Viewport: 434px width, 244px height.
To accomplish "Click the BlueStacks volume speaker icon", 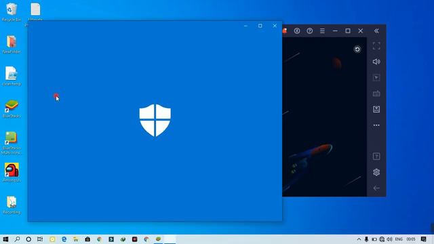I will tap(376, 62).
